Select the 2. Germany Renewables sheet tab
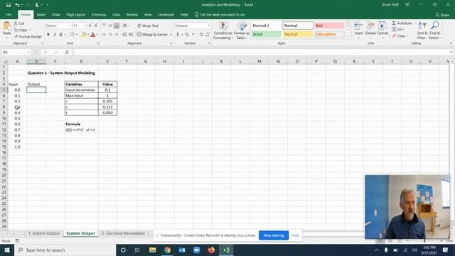 123,233
